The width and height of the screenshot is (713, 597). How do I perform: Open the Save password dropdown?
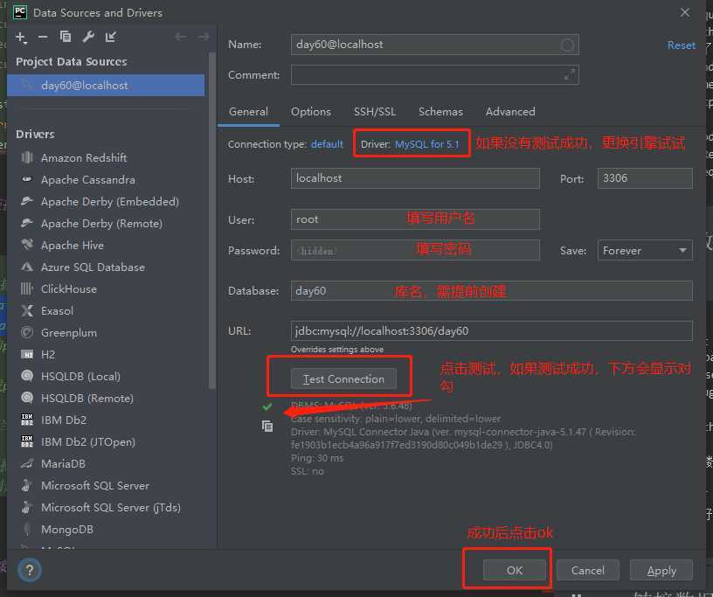[645, 250]
